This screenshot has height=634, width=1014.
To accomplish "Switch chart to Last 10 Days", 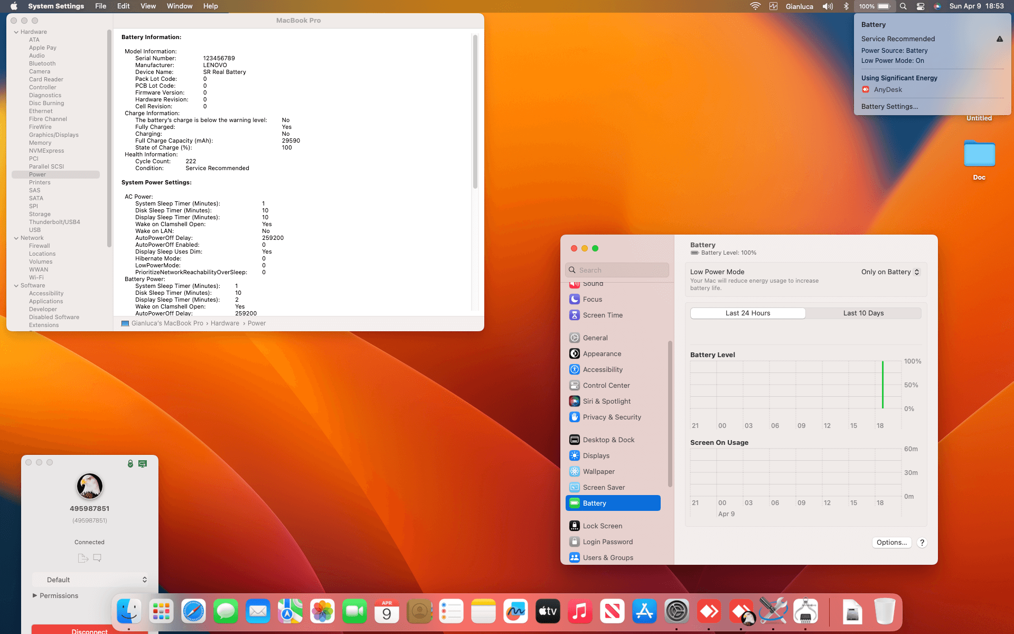I will 863,313.
